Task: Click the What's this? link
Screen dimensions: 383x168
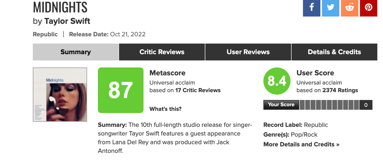Action: tap(165, 109)
